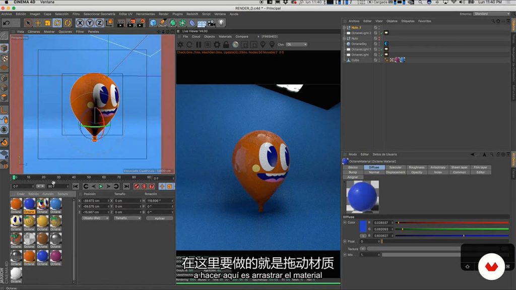
Task: Adjust the red R color slider
Action: (451, 223)
